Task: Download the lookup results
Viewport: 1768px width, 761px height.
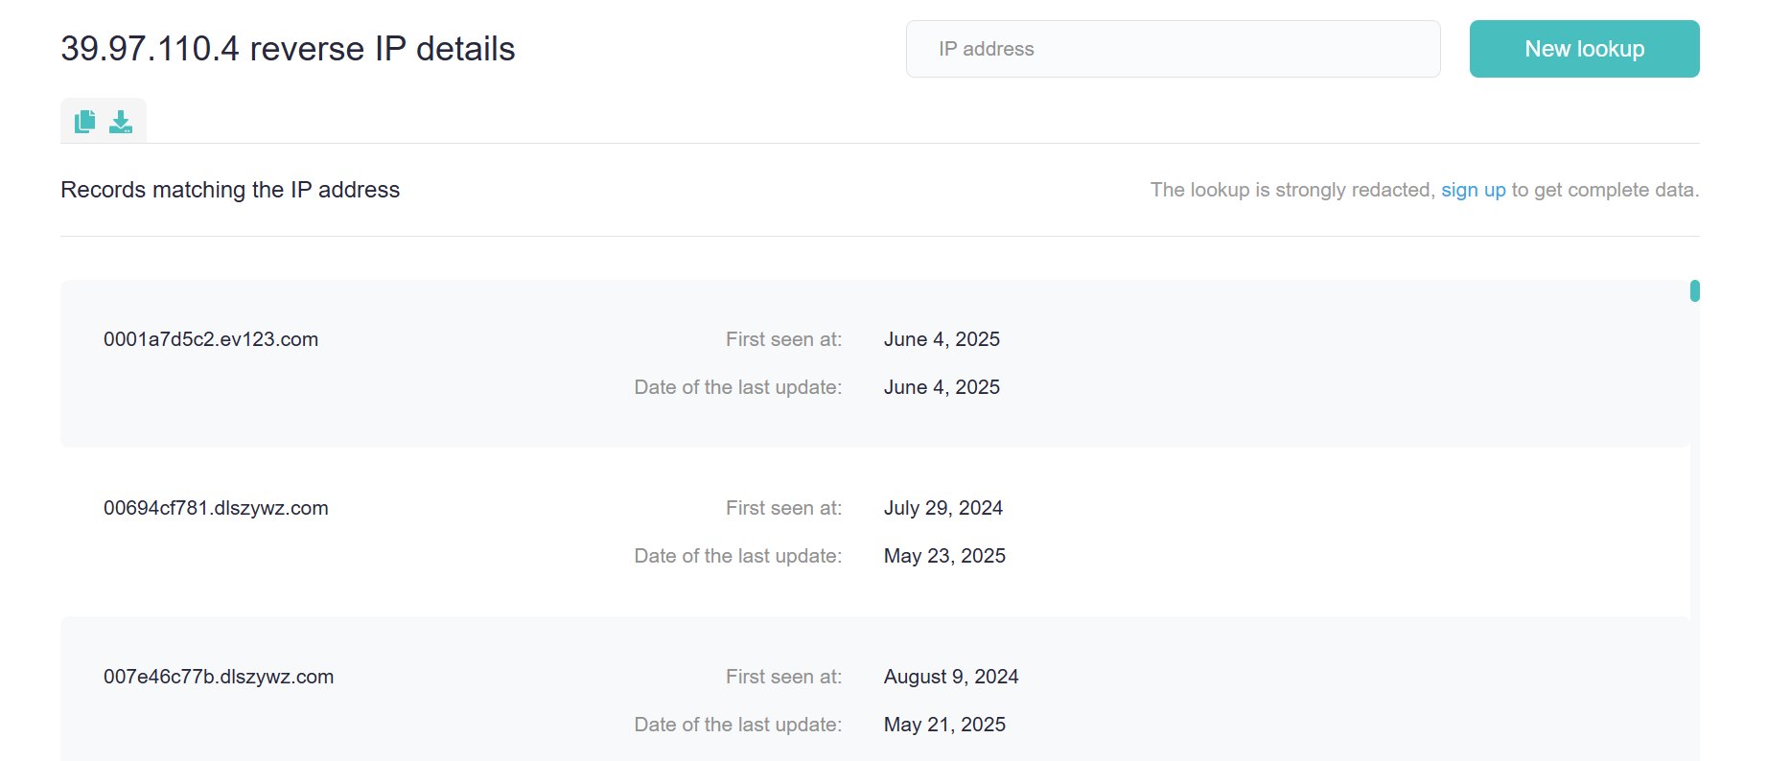Action: coord(121,122)
